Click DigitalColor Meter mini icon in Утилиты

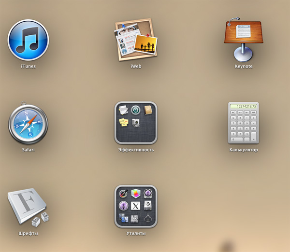(123, 194)
